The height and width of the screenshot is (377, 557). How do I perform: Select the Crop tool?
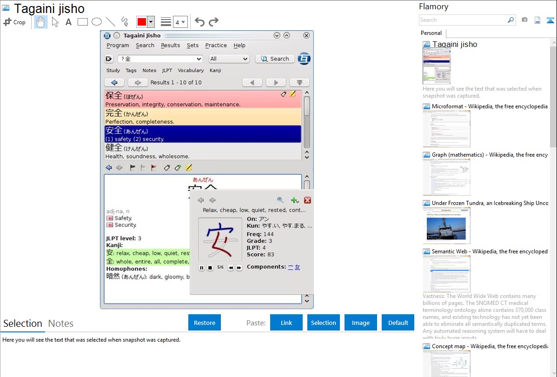14,22
